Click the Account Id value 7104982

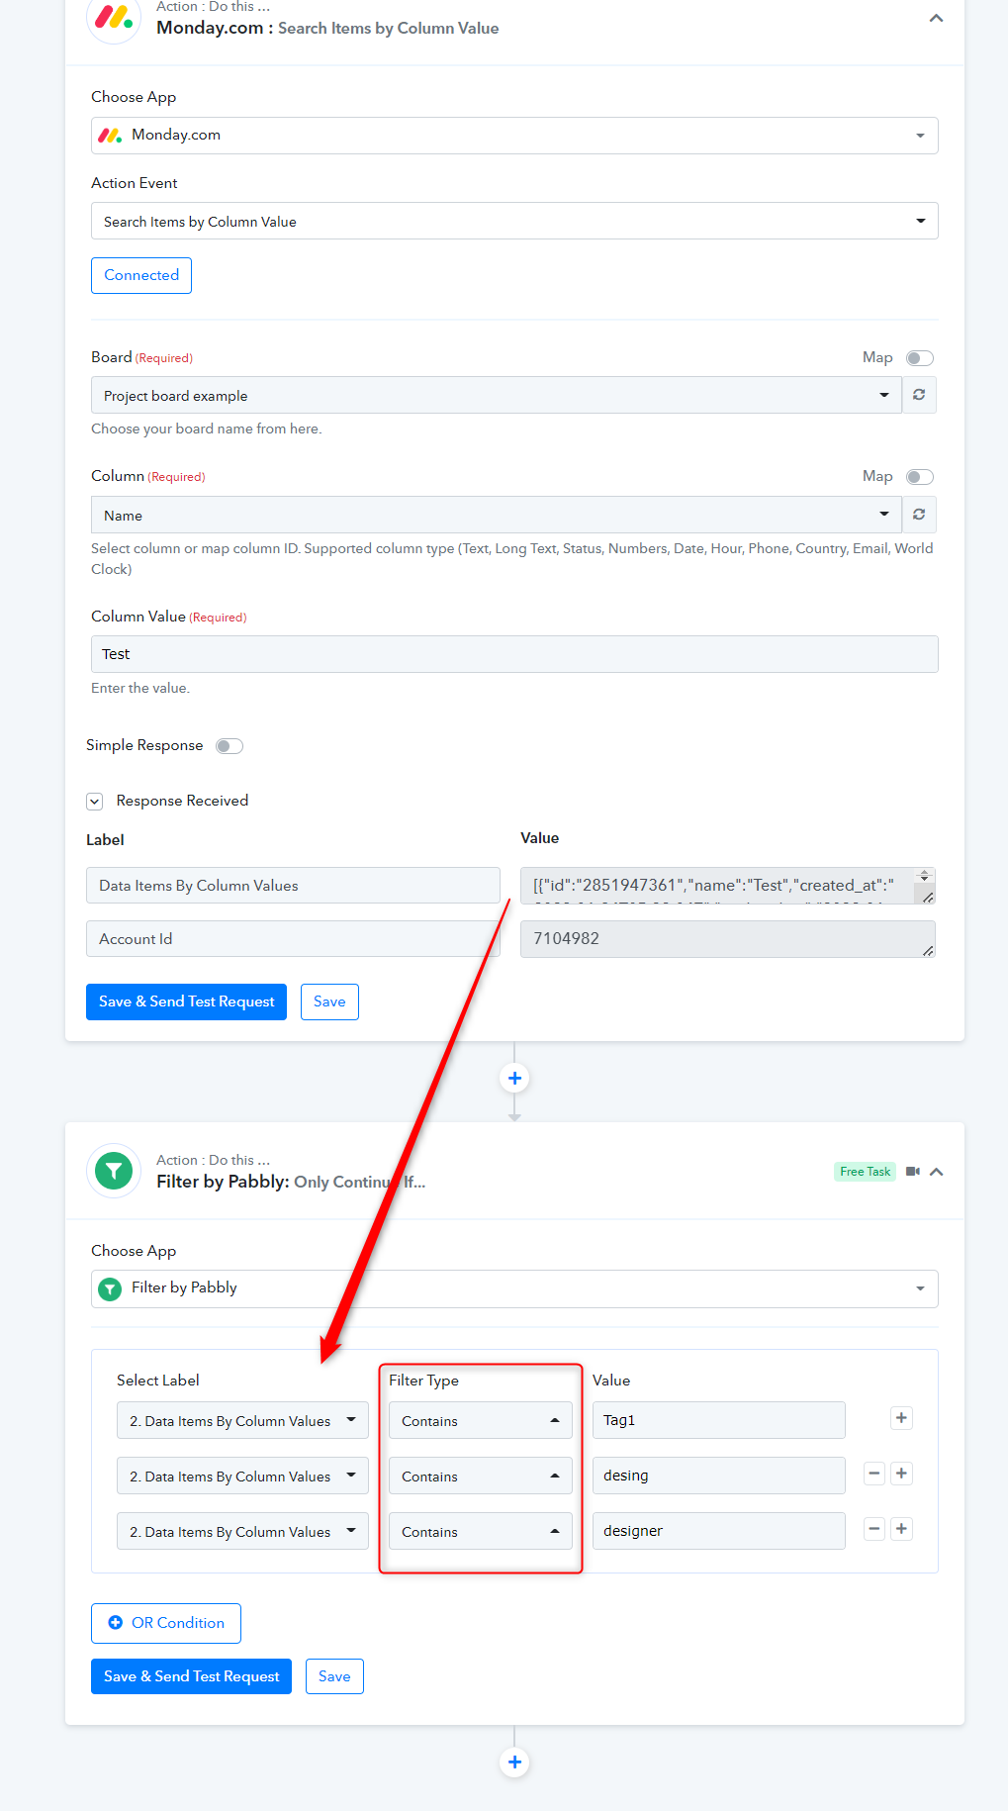point(728,939)
